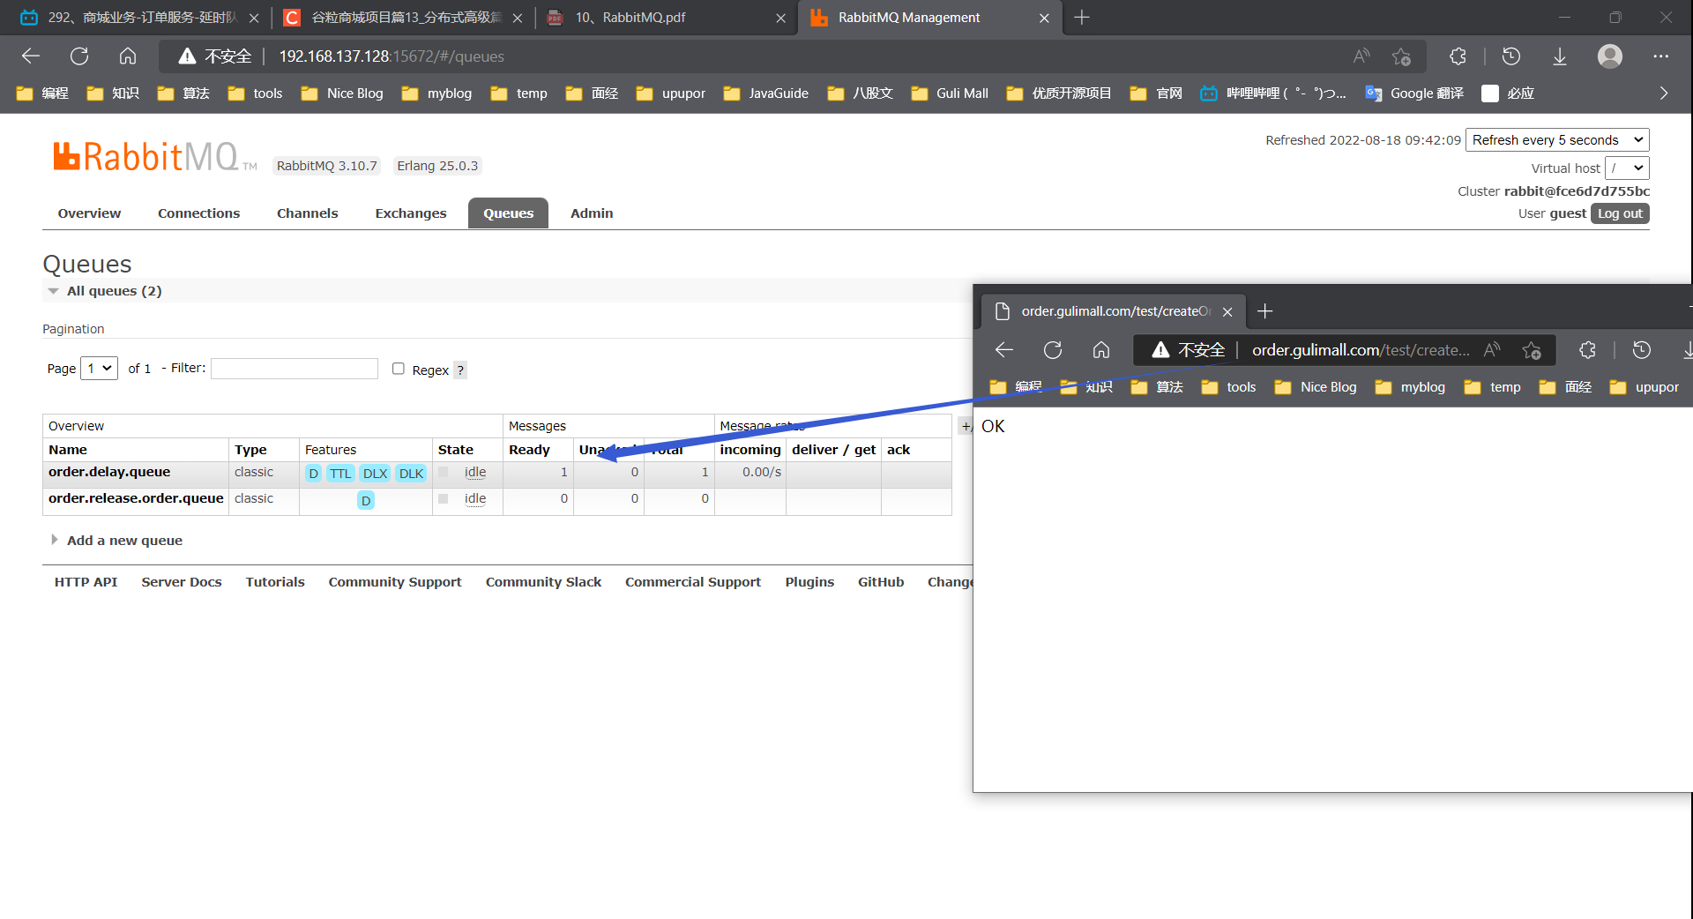Click the main browser address bar URL

pyautogui.click(x=392, y=56)
